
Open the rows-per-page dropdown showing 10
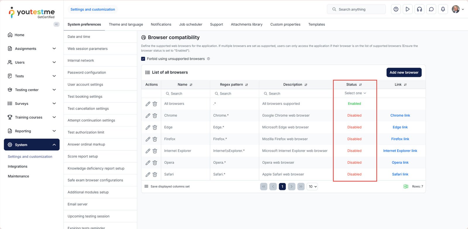coord(312,187)
